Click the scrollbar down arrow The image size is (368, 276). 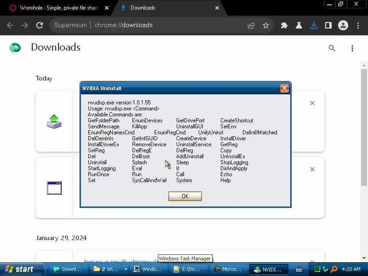[x=364, y=258]
